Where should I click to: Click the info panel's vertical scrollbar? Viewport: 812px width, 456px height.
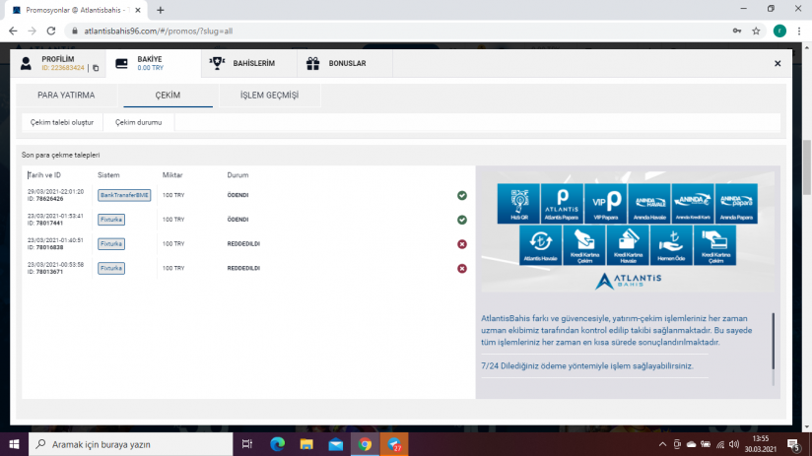[774, 342]
